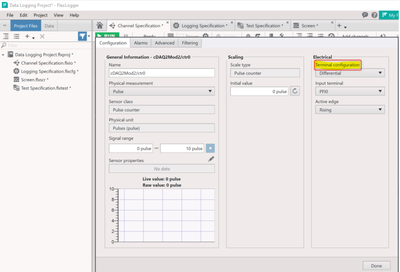
Task: Select Data Logging Project.flxproj in tree
Action: click(44, 55)
